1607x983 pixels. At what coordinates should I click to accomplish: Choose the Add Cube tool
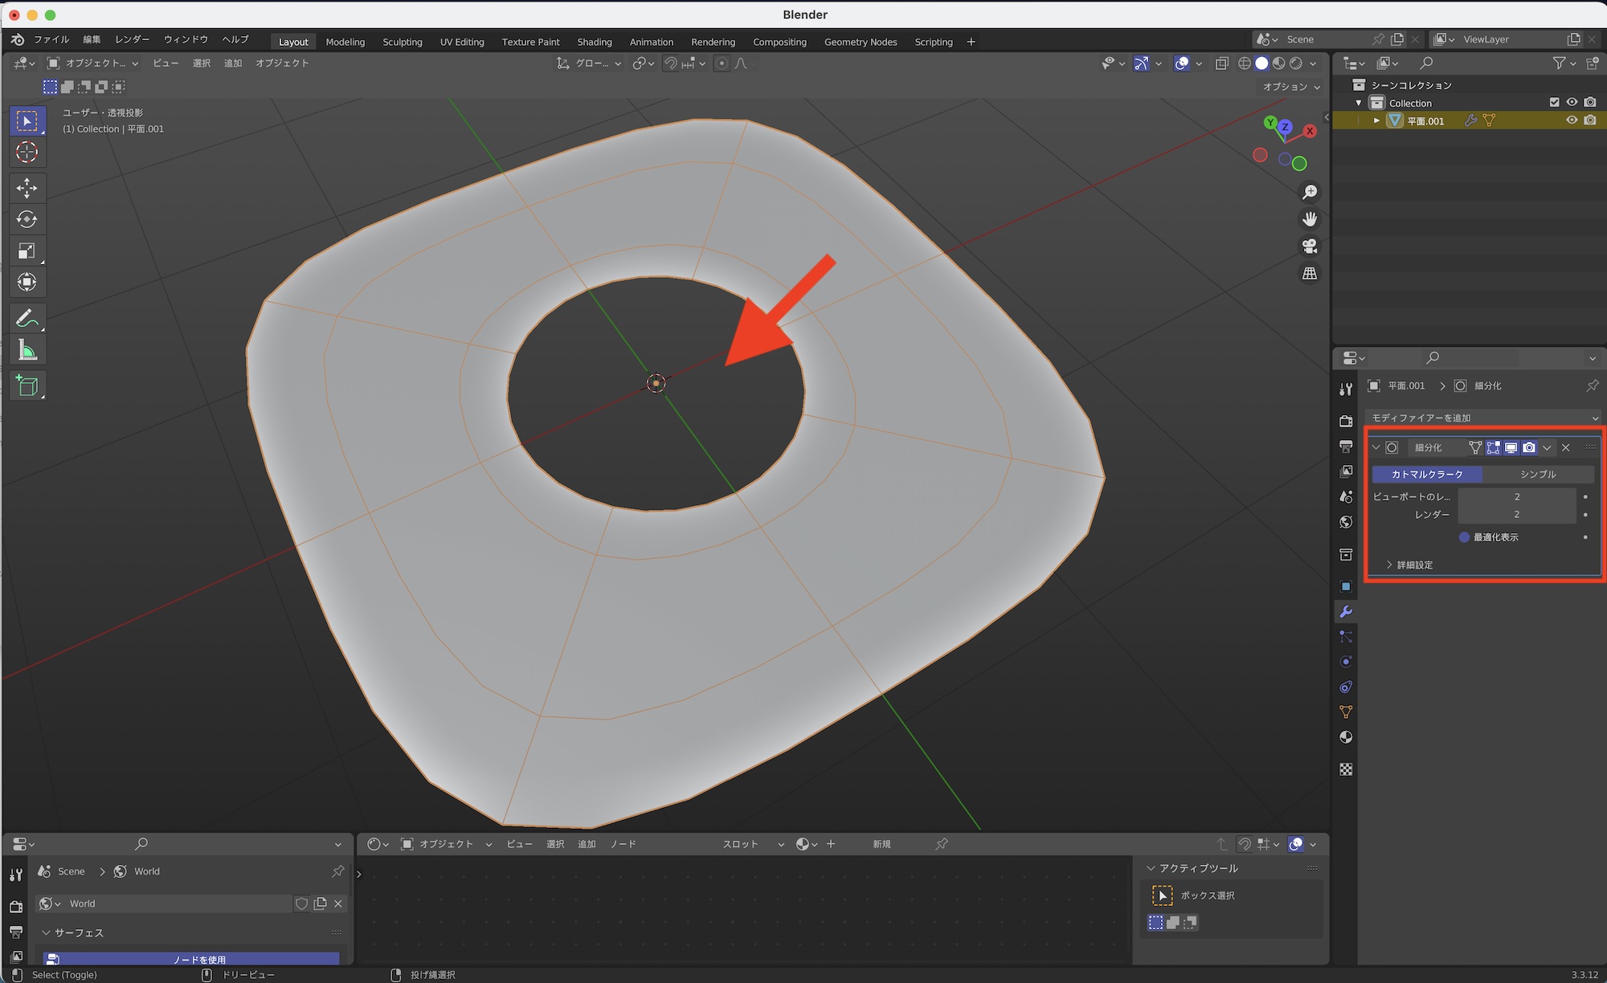tap(27, 386)
